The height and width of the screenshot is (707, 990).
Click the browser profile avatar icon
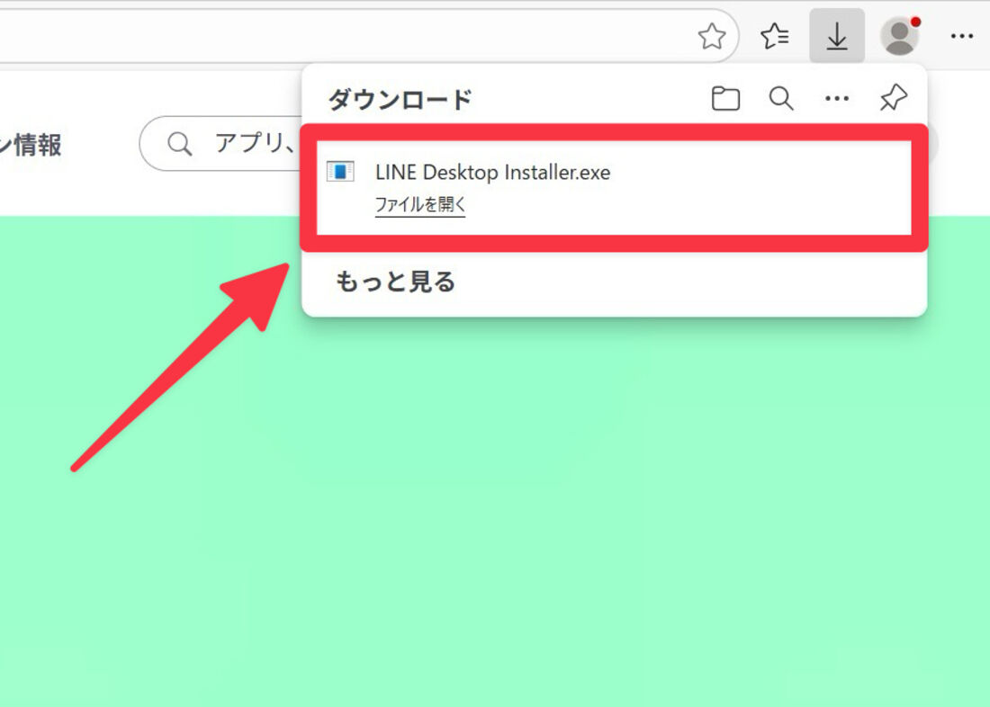898,38
